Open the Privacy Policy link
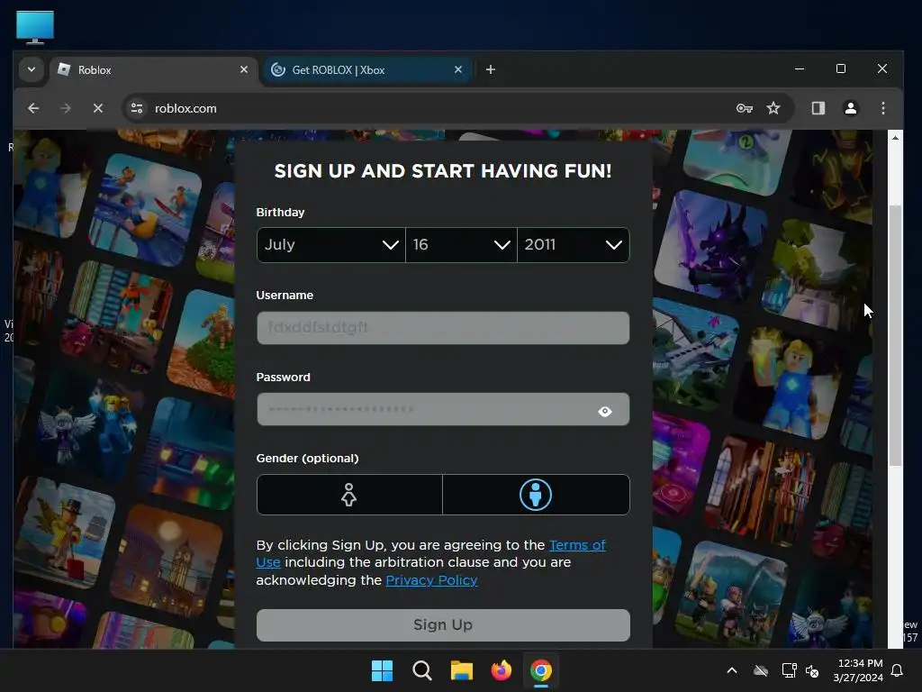The height and width of the screenshot is (692, 922). coord(431,580)
